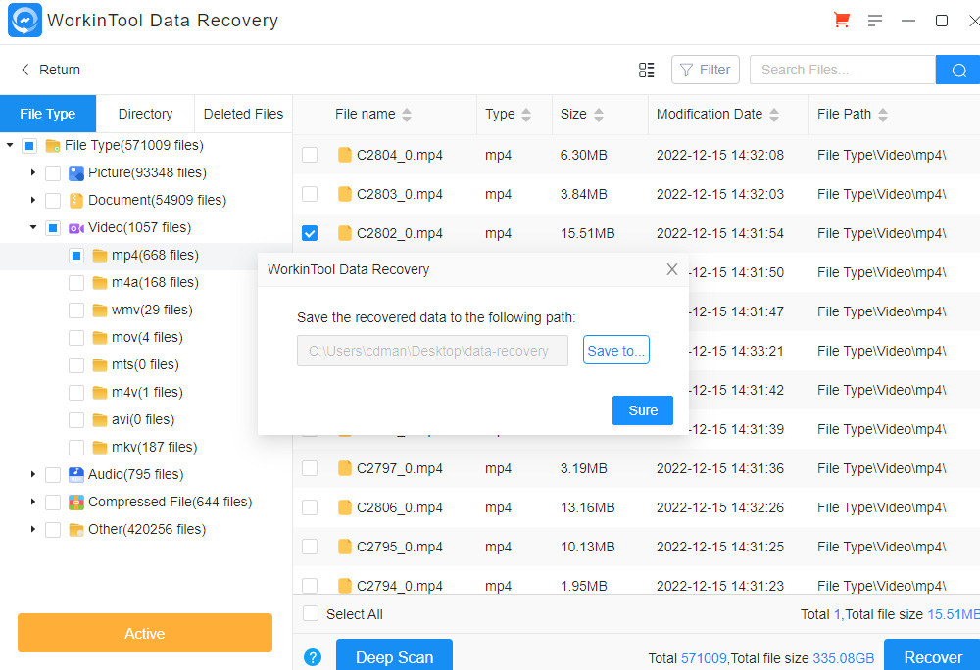Check the m4a(168 files) checkbox
The image size is (980, 670).
pos(76,283)
